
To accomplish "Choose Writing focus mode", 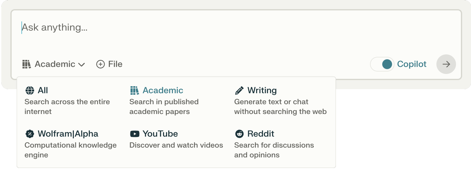I will pos(280,101).
